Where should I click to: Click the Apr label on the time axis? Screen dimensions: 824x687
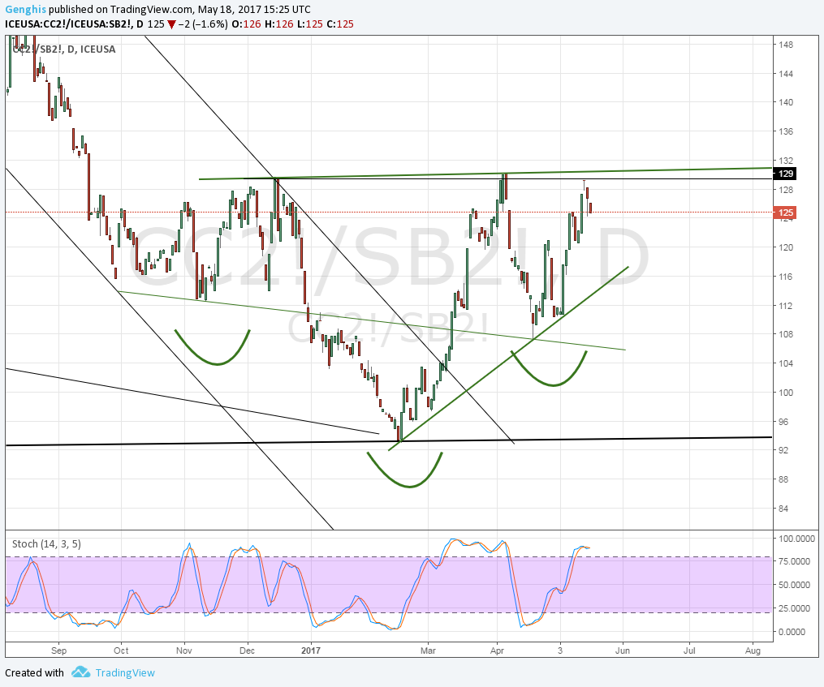[x=497, y=651]
